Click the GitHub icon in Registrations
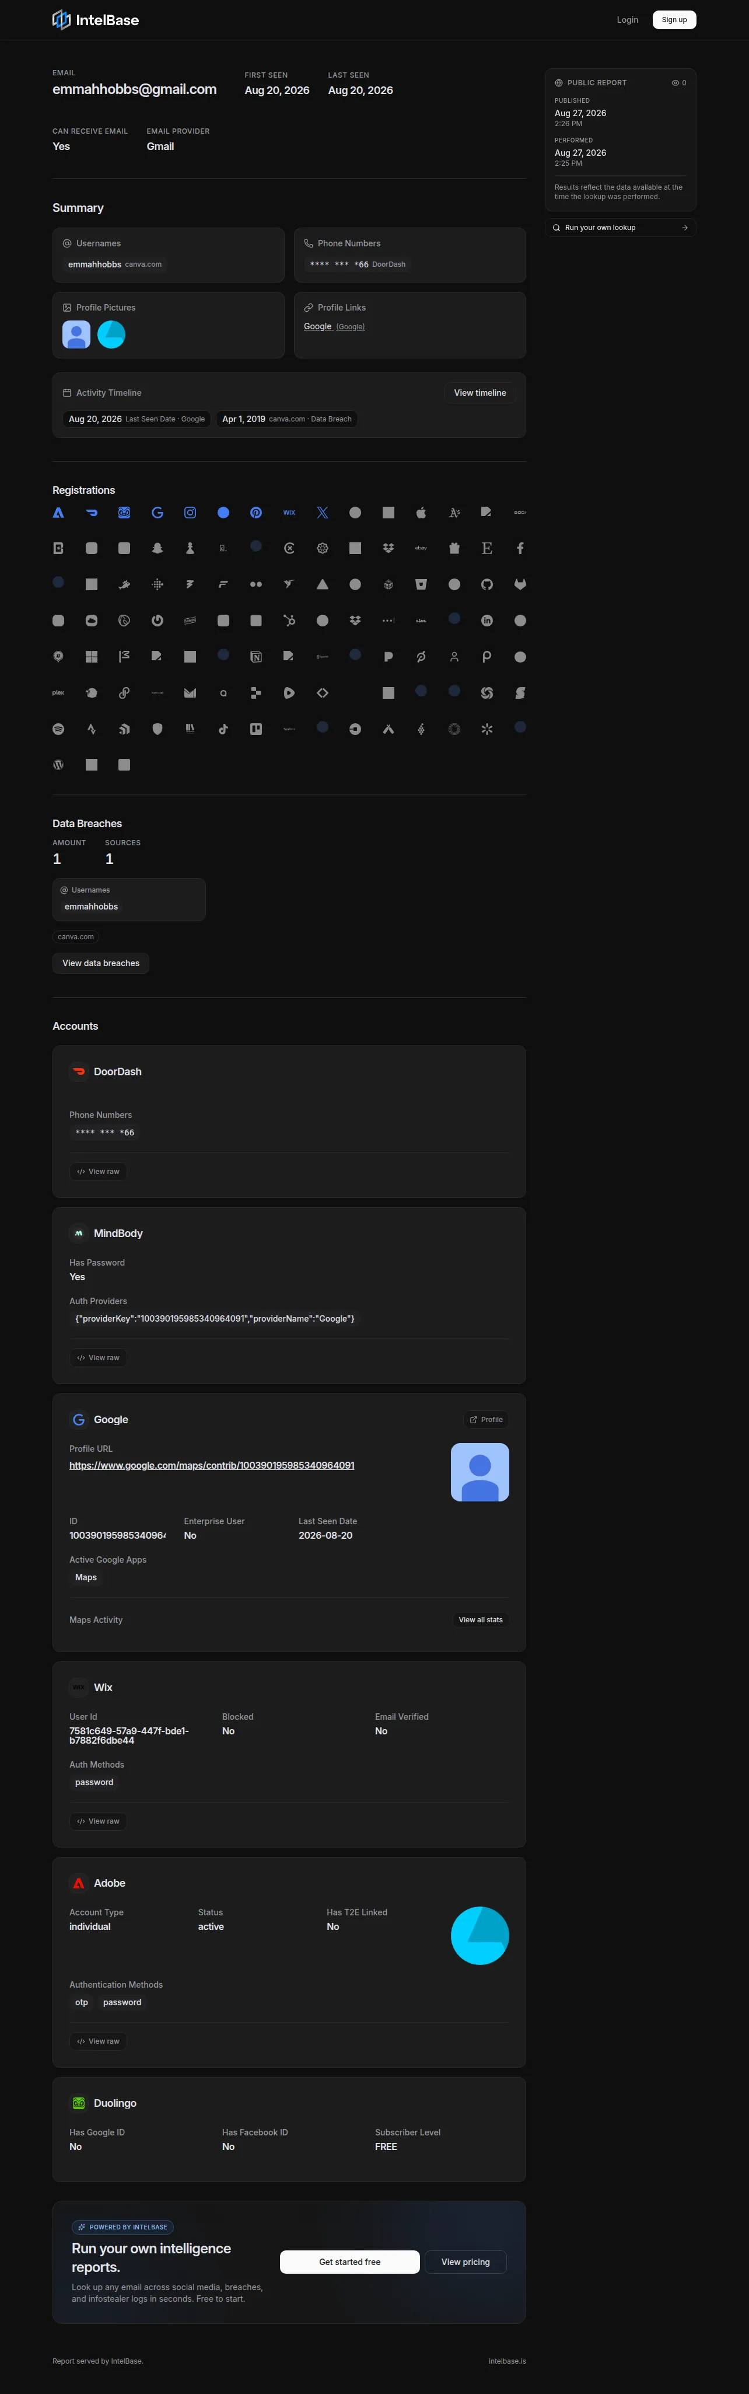This screenshot has width=749, height=2394. 487,584
